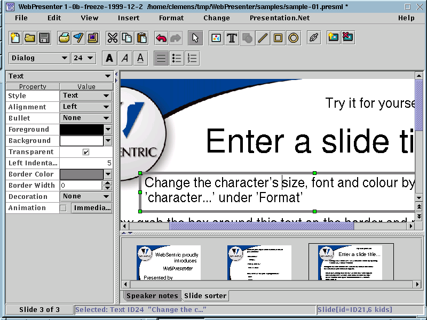Open the Format menu
427x320 pixels.
point(171,18)
